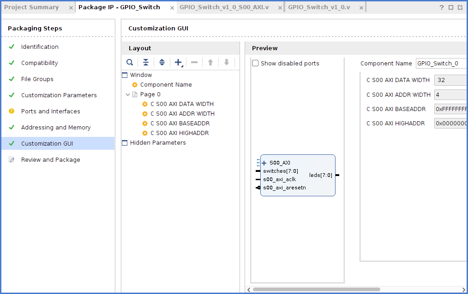Close the GPIO_Switch_v1_0.v tab
Image resolution: width=468 pixels, height=294 pixels.
(360, 8)
